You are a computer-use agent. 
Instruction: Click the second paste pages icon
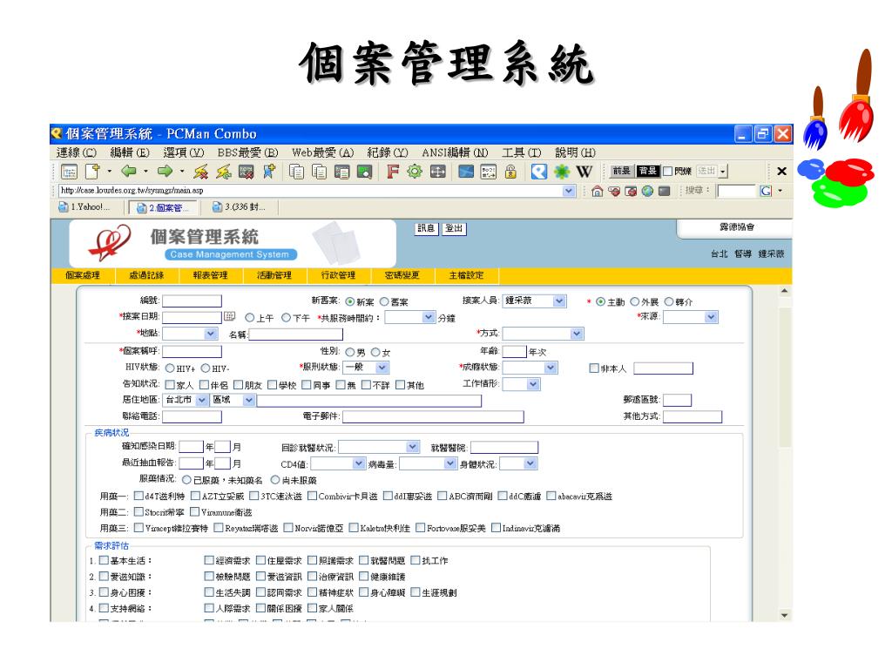coord(319,172)
